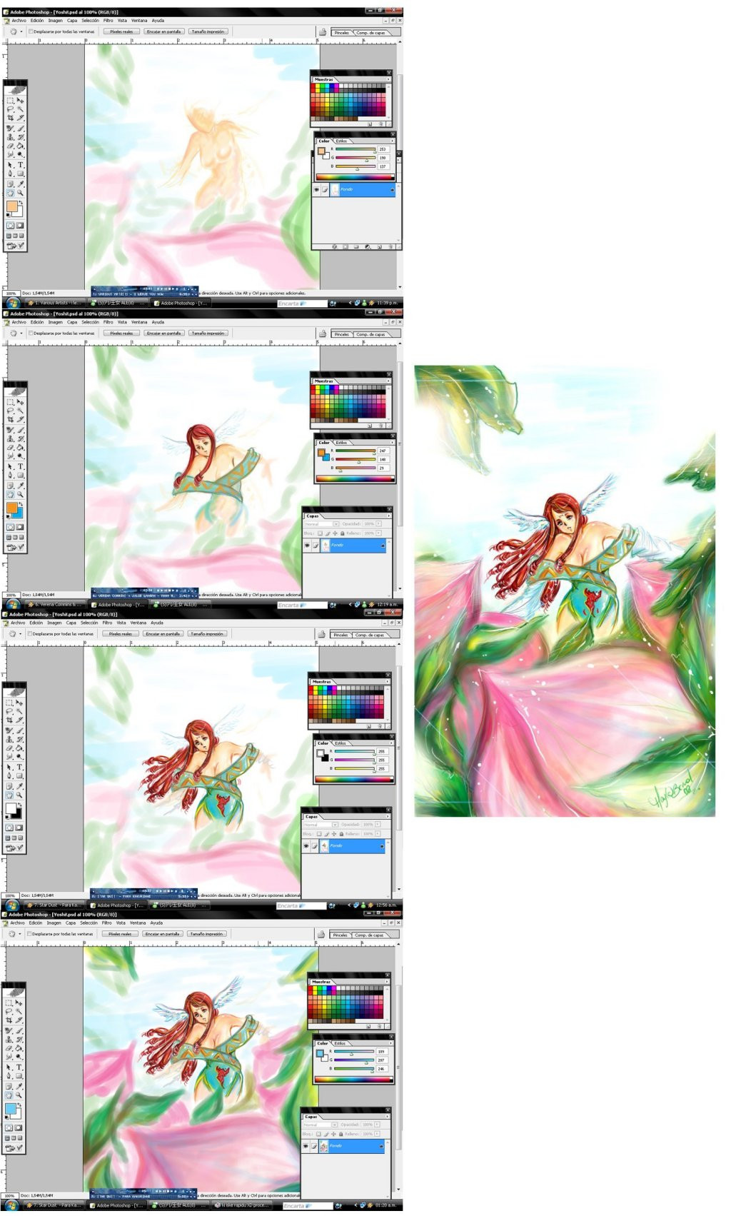The height and width of the screenshot is (1216, 731).
Task: Click 'Píxeles reales' button in 01:20 a.m. screenshot
Action: pos(119,933)
